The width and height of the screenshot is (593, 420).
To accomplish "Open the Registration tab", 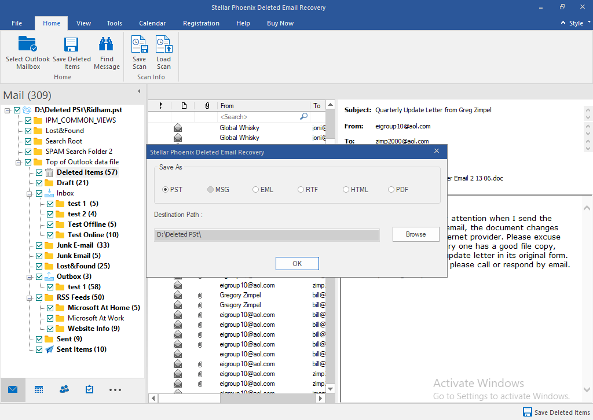I will pos(201,23).
